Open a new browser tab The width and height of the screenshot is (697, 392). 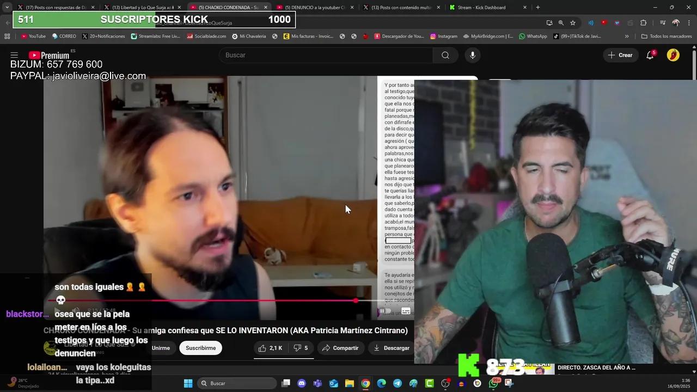pos(538,8)
